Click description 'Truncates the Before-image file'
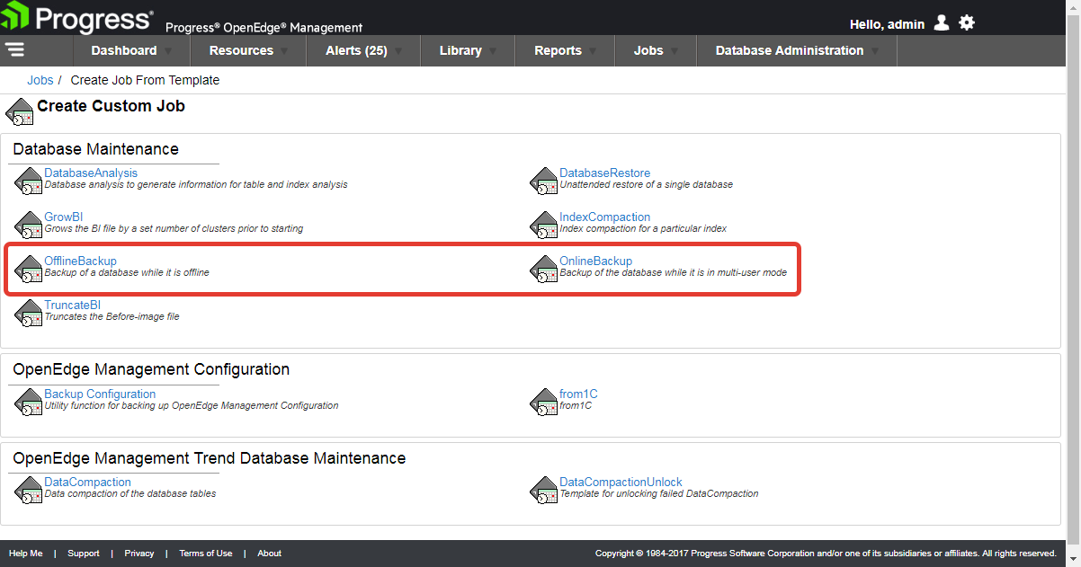1081x567 pixels. pos(112,316)
